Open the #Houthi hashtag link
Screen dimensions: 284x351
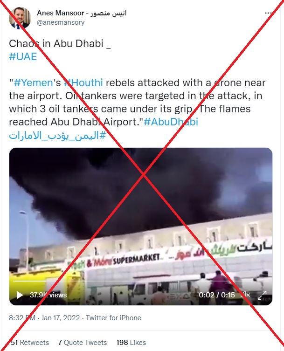point(83,83)
